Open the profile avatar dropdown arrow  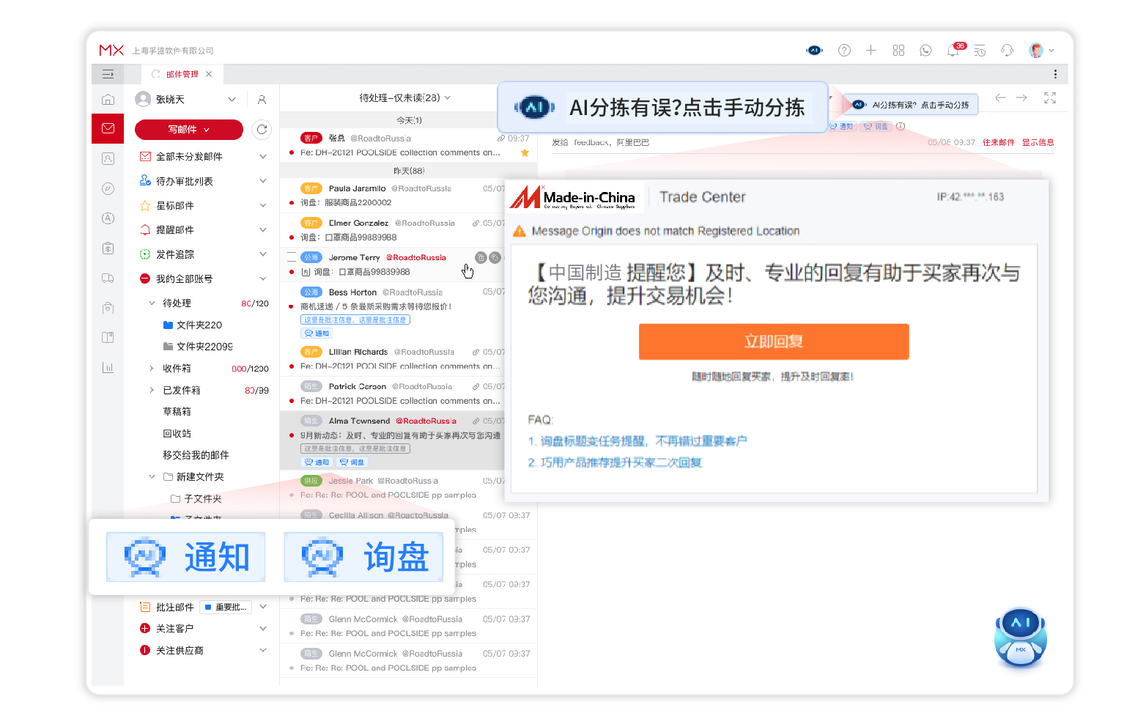(x=1052, y=50)
